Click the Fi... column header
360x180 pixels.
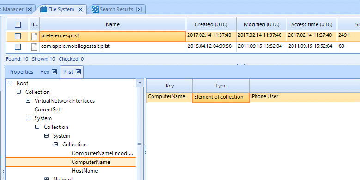click(x=34, y=24)
